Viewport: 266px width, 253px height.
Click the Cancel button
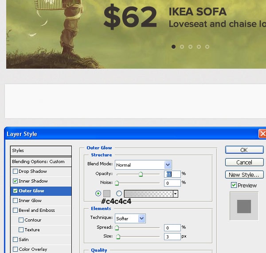point(244,162)
